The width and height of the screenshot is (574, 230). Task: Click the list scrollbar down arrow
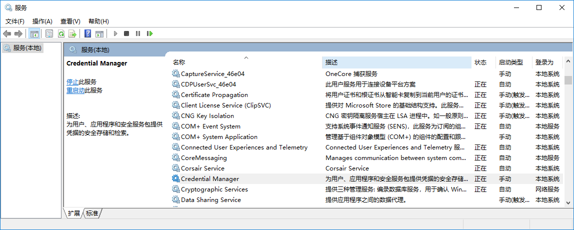[x=568, y=202]
